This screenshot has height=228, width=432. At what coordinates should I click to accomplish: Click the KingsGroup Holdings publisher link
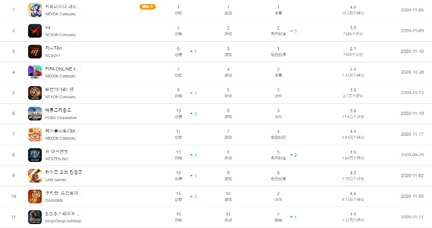63,221
